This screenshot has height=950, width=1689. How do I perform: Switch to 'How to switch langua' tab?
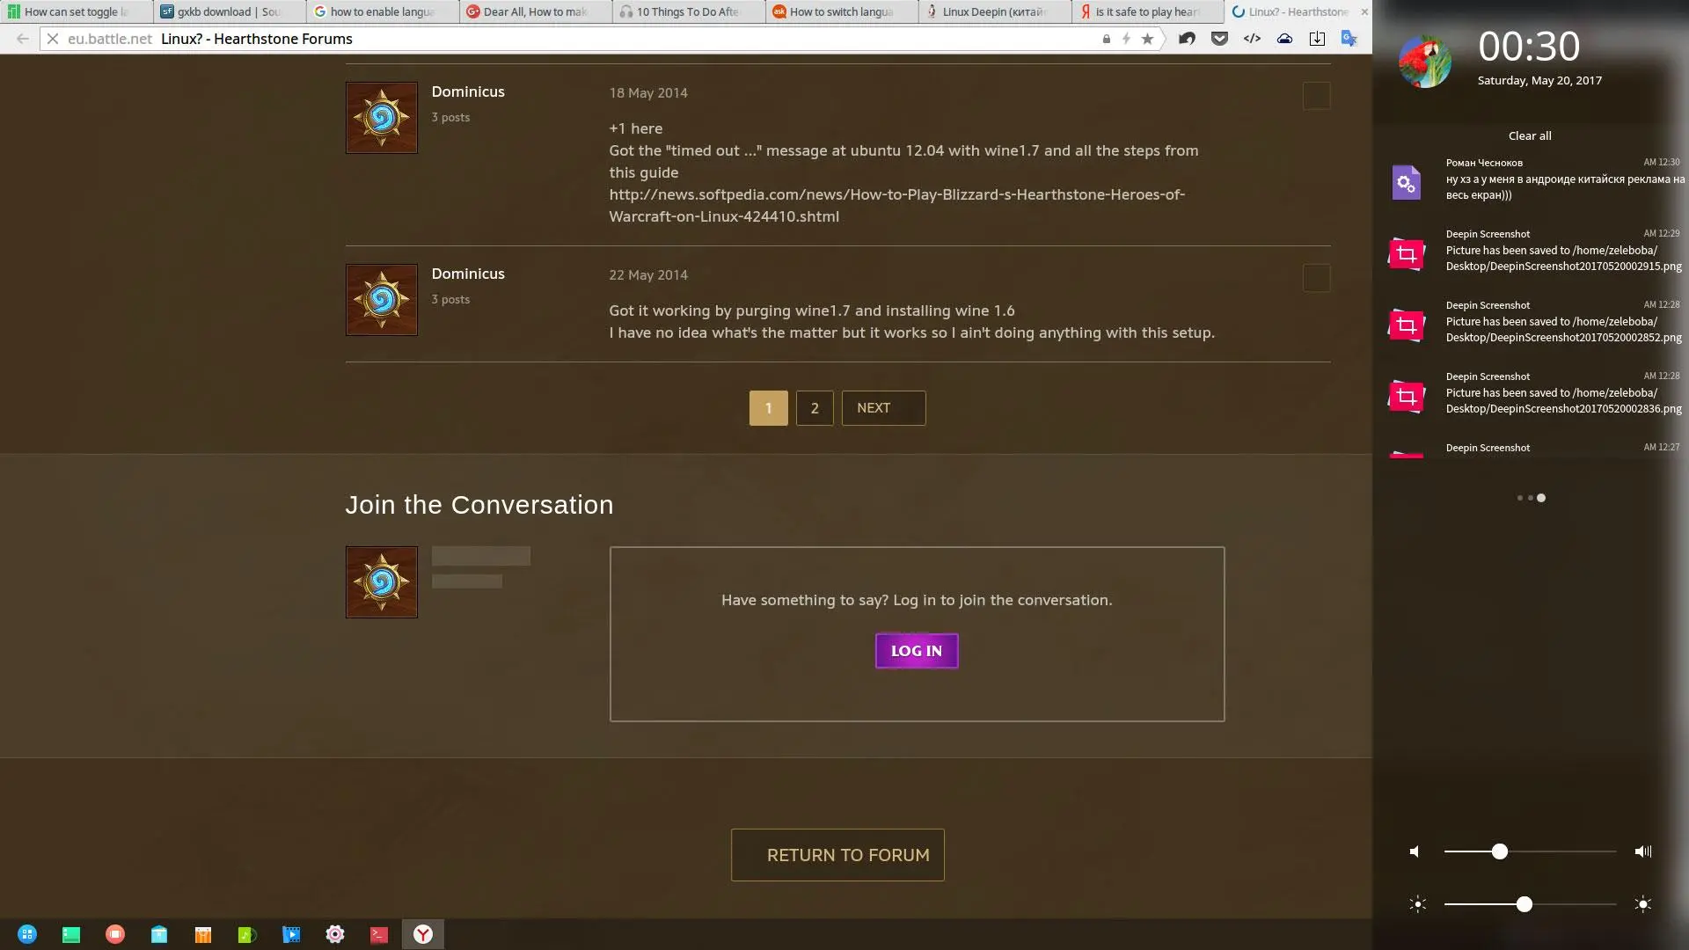[x=842, y=11]
